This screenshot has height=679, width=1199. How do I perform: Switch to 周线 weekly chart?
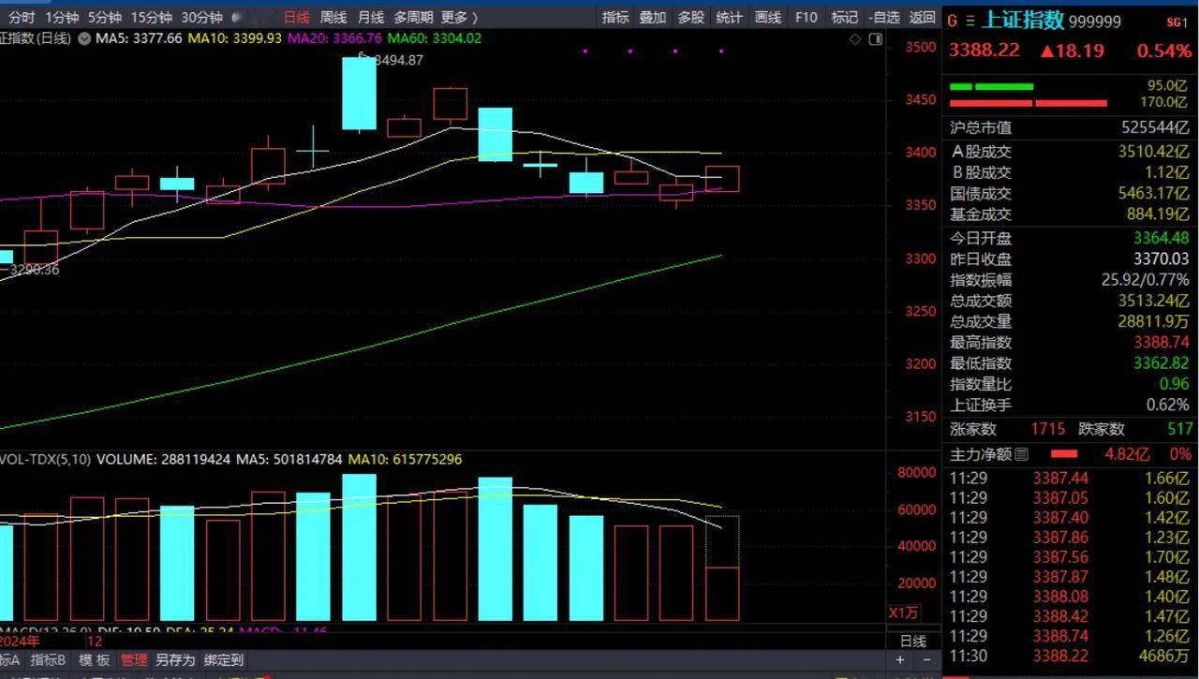click(x=333, y=17)
